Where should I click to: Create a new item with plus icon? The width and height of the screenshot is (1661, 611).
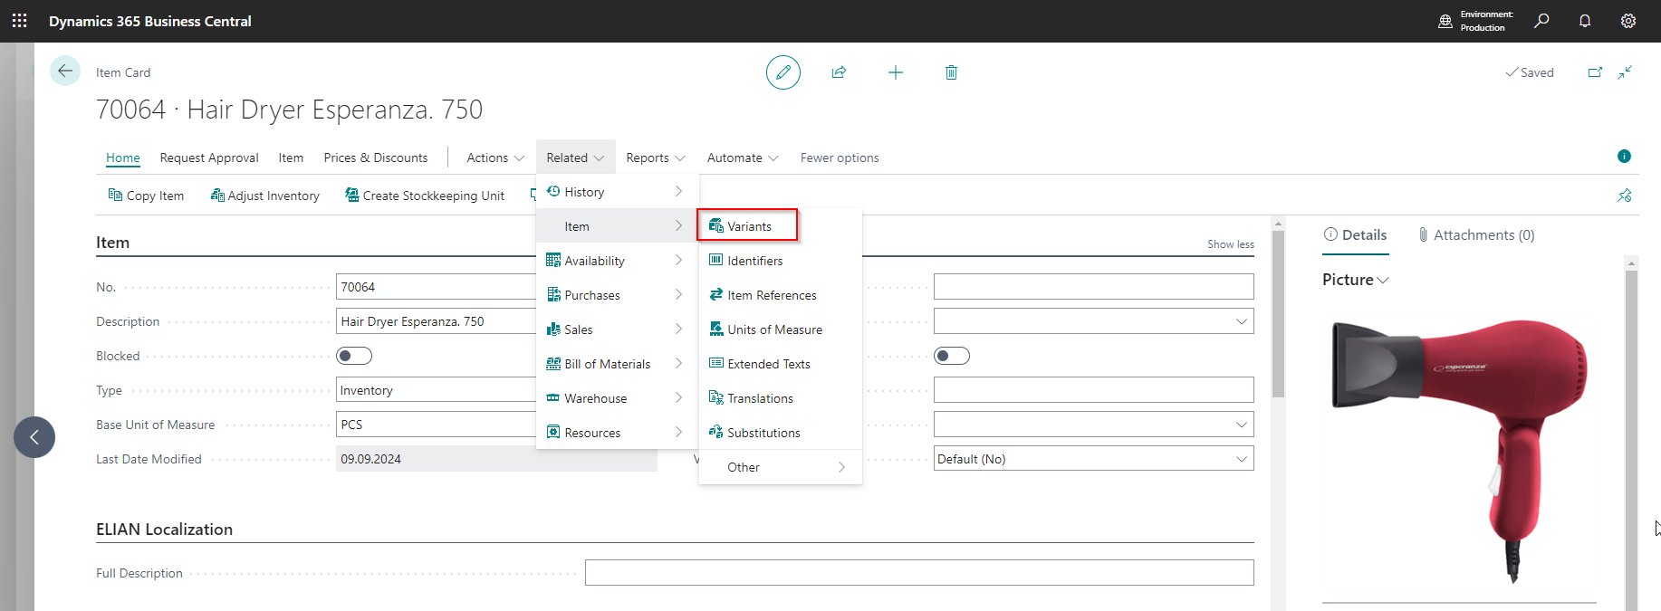[x=896, y=72]
